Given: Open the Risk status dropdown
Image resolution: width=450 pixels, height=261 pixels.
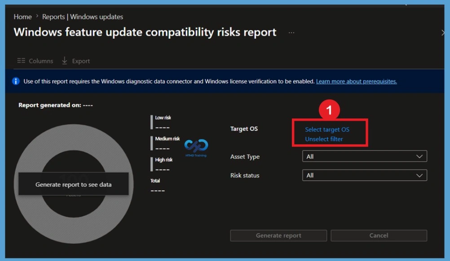Looking at the screenshot, I should [x=365, y=175].
